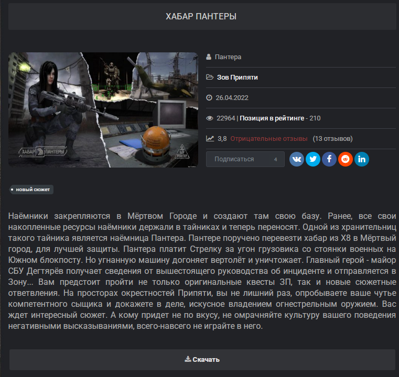Click the rating chart icon beside 3,8
This screenshot has height=377, width=399.
[210, 138]
